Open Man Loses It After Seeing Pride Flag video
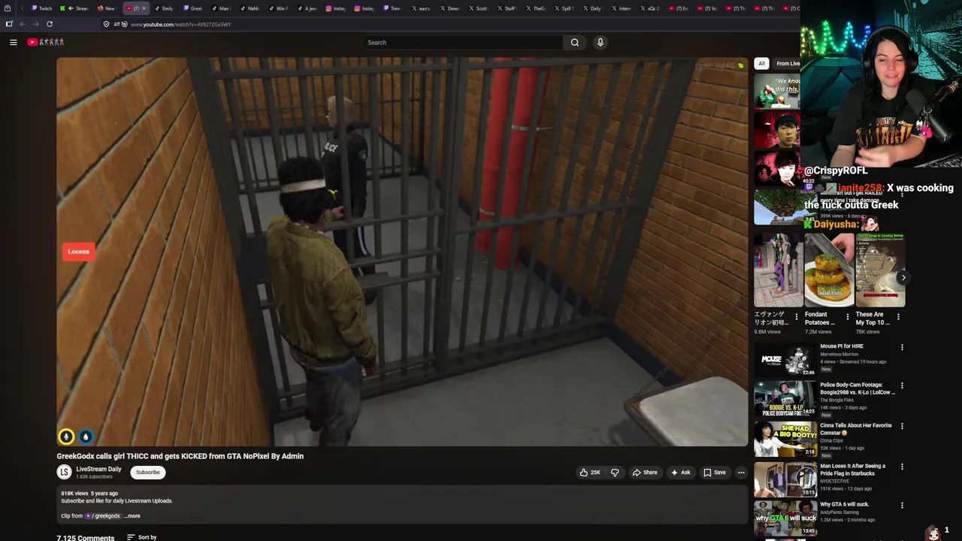Screen dimensions: 962x541 [853, 470]
